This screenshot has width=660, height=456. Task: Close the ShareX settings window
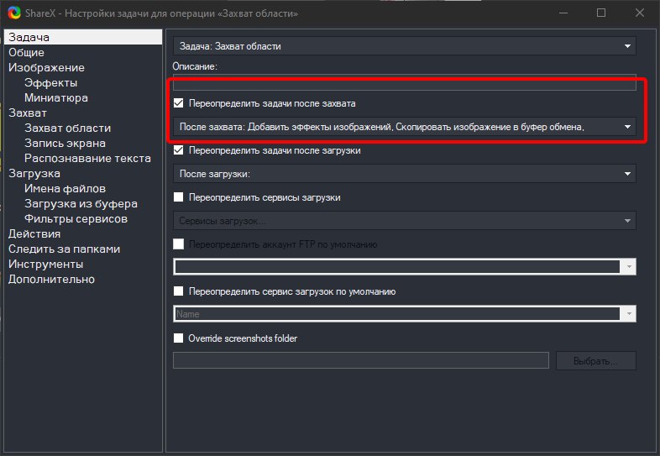click(639, 13)
